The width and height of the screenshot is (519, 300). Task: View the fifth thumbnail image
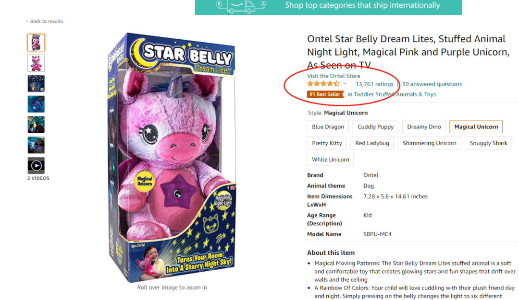tap(36, 125)
